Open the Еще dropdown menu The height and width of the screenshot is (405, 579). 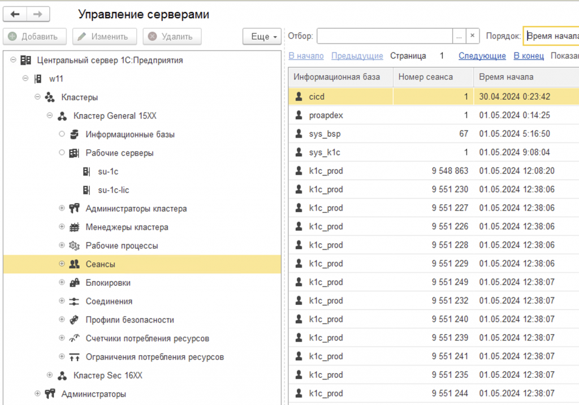262,37
